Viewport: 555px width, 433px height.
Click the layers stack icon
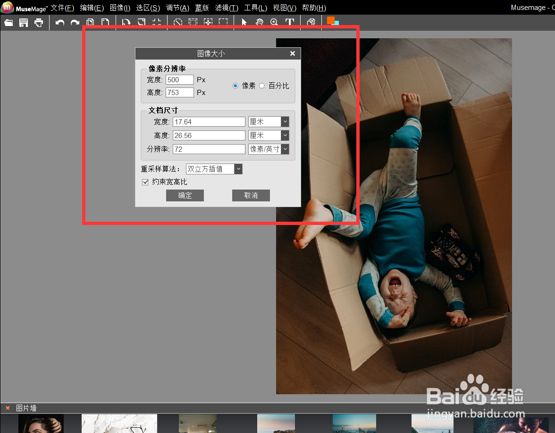pos(311,22)
